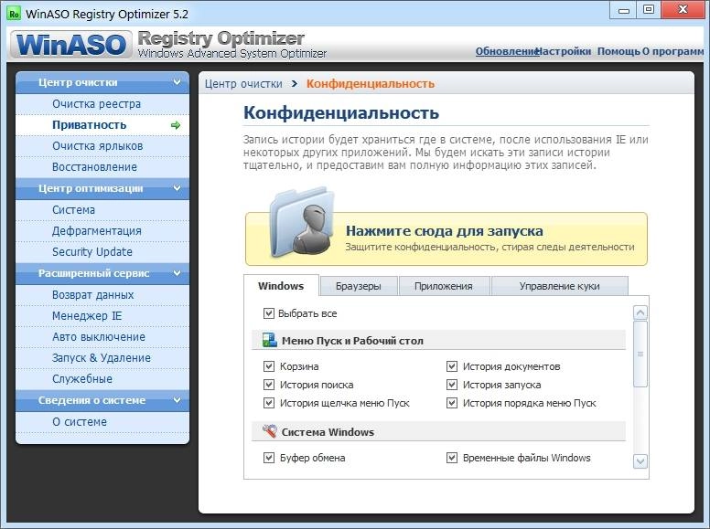Screen dimensions: 710x529
Task: Toggle Временные файлы Windows checkbox
Action: pos(452,458)
